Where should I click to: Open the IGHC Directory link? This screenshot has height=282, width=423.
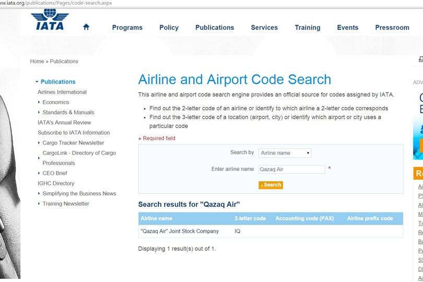point(56,183)
